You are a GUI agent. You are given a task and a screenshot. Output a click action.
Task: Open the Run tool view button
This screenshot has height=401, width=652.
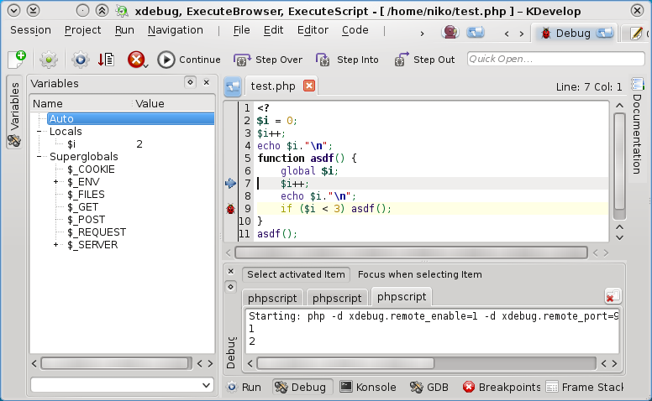(x=244, y=388)
